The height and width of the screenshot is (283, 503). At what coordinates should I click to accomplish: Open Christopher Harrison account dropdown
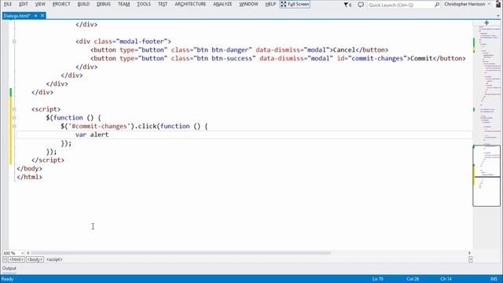point(467,4)
